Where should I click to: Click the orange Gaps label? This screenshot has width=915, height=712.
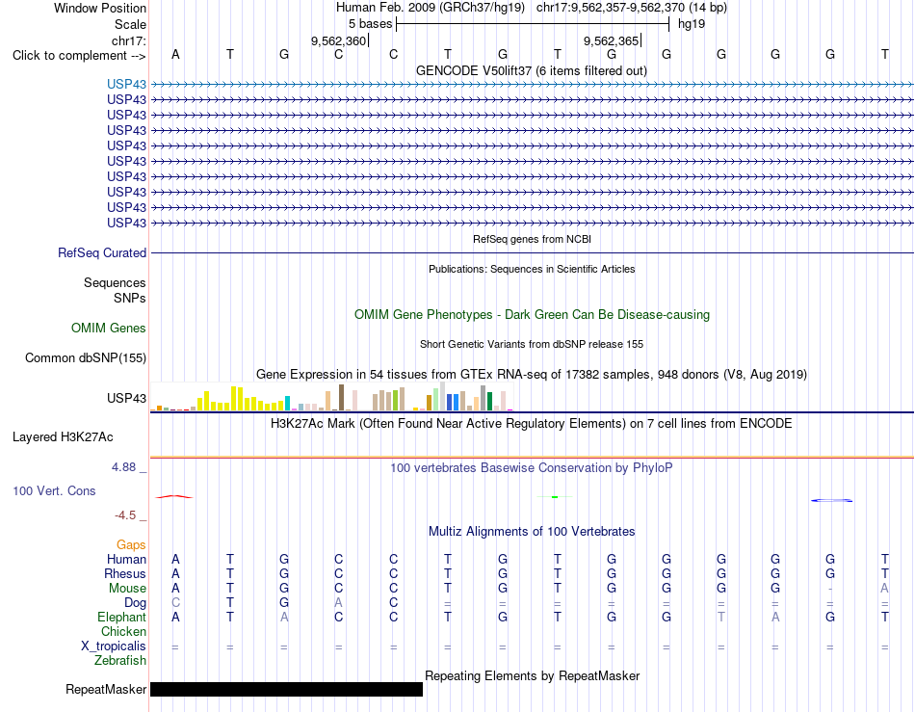click(x=131, y=544)
